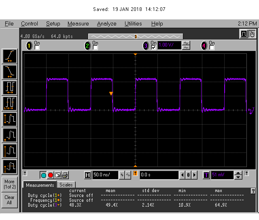Click the mouse mode icon at top right
This screenshot has width=259, height=220.
tap(252, 34)
